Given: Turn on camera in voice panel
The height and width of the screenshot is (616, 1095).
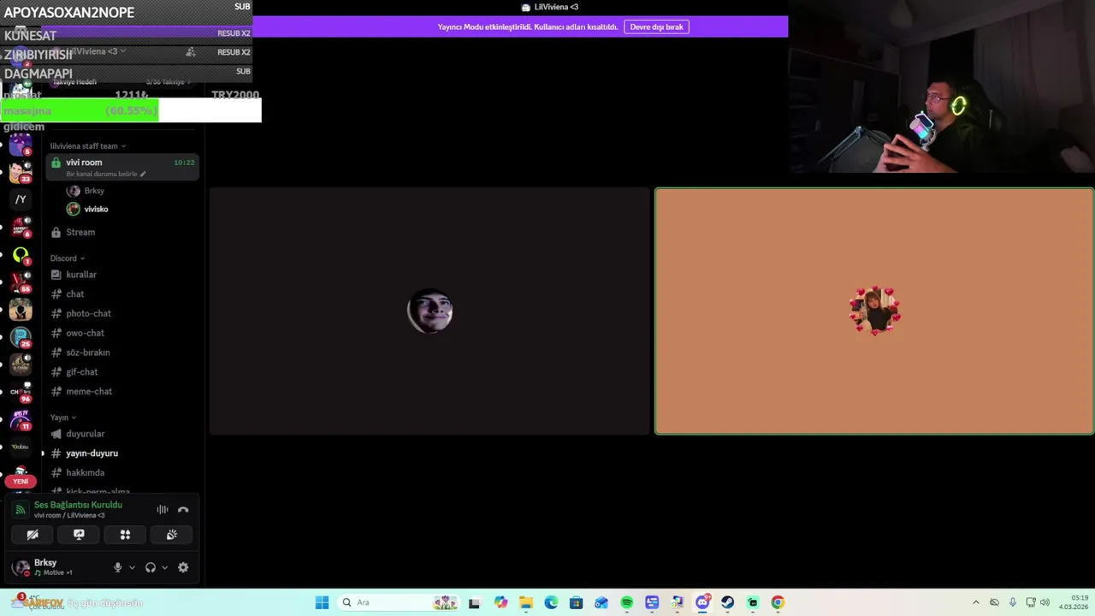Looking at the screenshot, I should tap(33, 535).
